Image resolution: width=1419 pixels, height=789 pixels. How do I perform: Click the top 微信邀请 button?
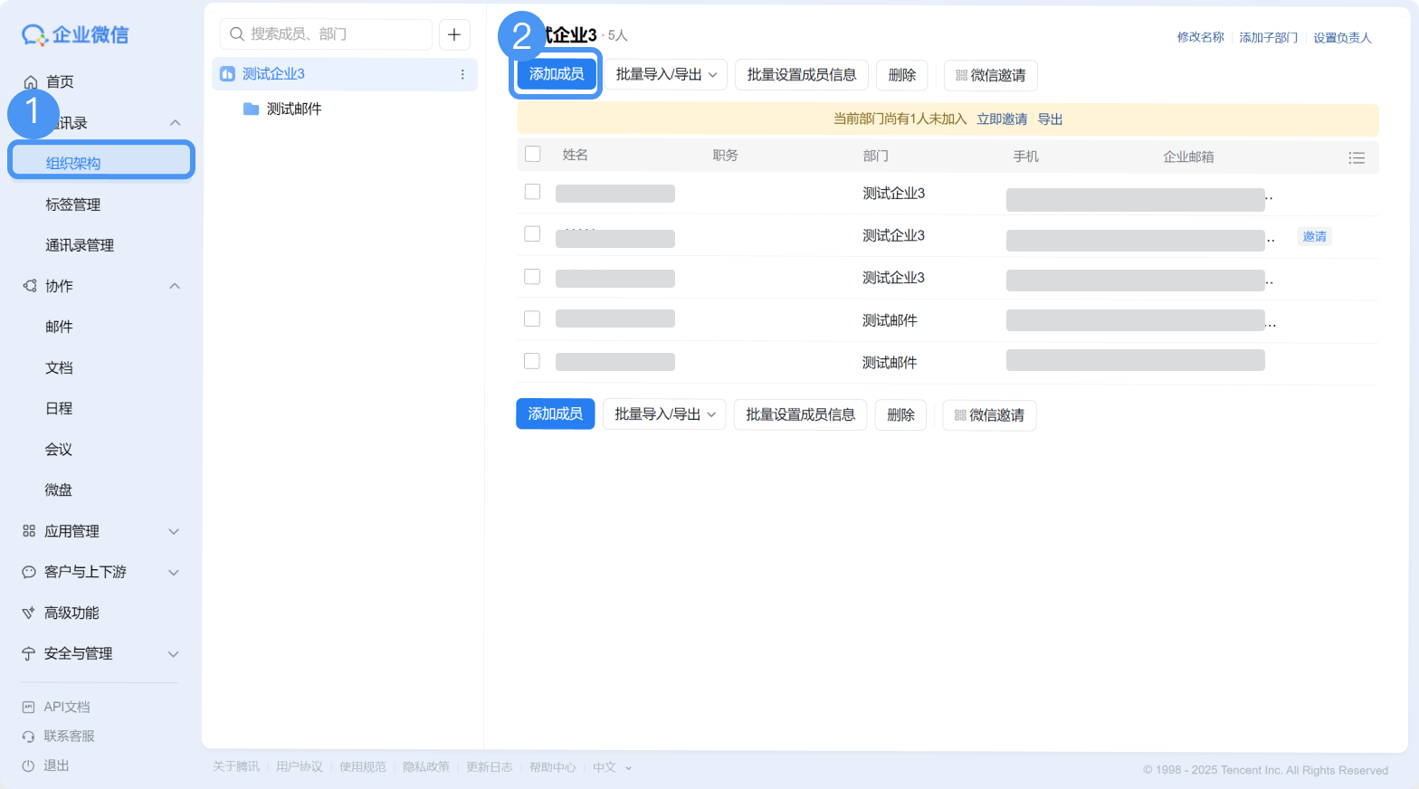pos(991,75)
